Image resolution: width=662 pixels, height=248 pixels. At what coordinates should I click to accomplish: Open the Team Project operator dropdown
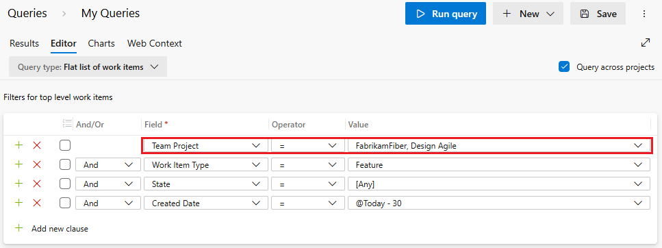point(308,146)
